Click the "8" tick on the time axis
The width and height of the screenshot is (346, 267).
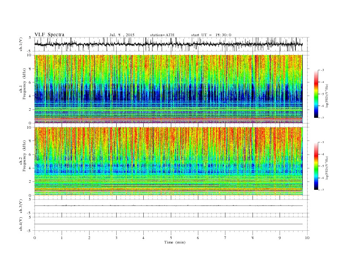[x=253, y=238]
